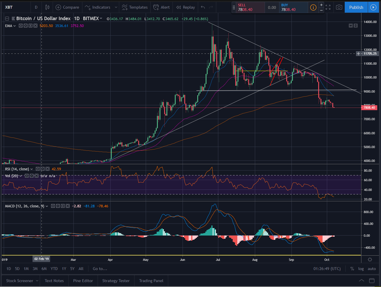Remove the RSI indicator with X icon
The image size is (381, 287).
48,169
